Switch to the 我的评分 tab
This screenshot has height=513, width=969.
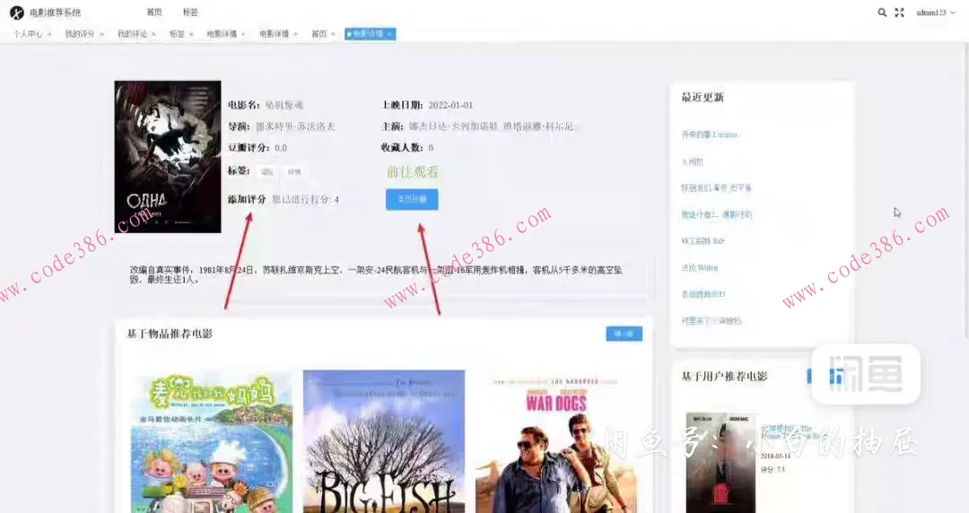pyautogui.click(x=80, y=34)
